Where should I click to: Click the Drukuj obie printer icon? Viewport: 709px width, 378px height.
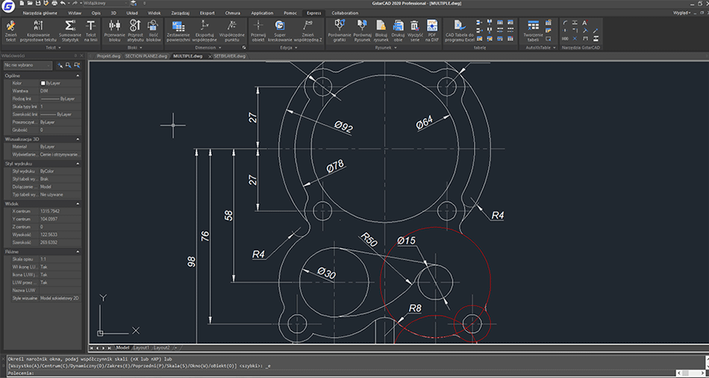tap(399, 26)
